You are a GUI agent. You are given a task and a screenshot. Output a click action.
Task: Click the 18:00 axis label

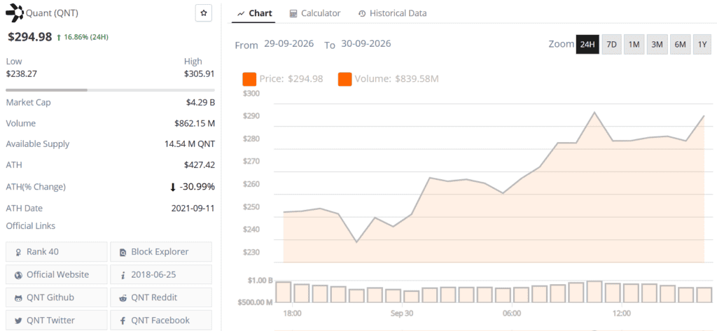292,314
